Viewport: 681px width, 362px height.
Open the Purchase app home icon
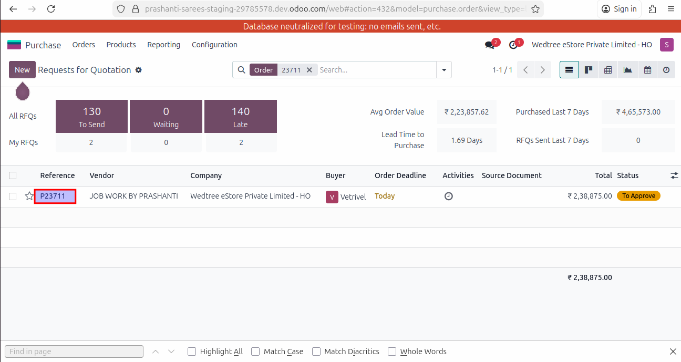click(14, 45)
